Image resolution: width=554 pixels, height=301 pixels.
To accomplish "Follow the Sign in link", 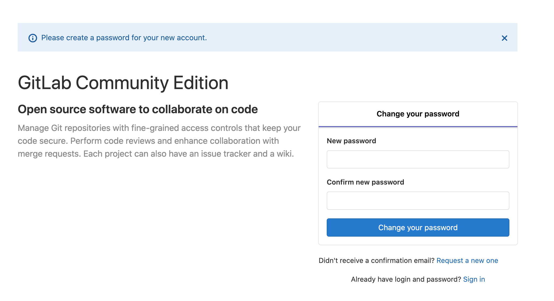I will (x=474, y=279).
